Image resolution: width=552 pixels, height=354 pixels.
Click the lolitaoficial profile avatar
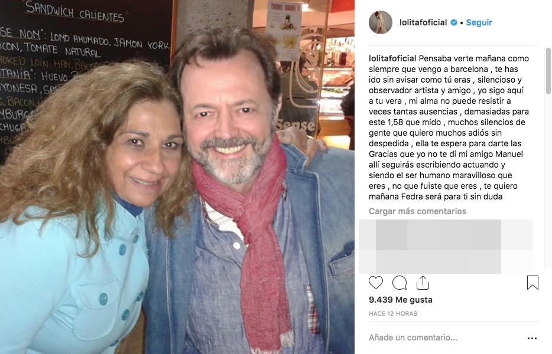point(381,22)
